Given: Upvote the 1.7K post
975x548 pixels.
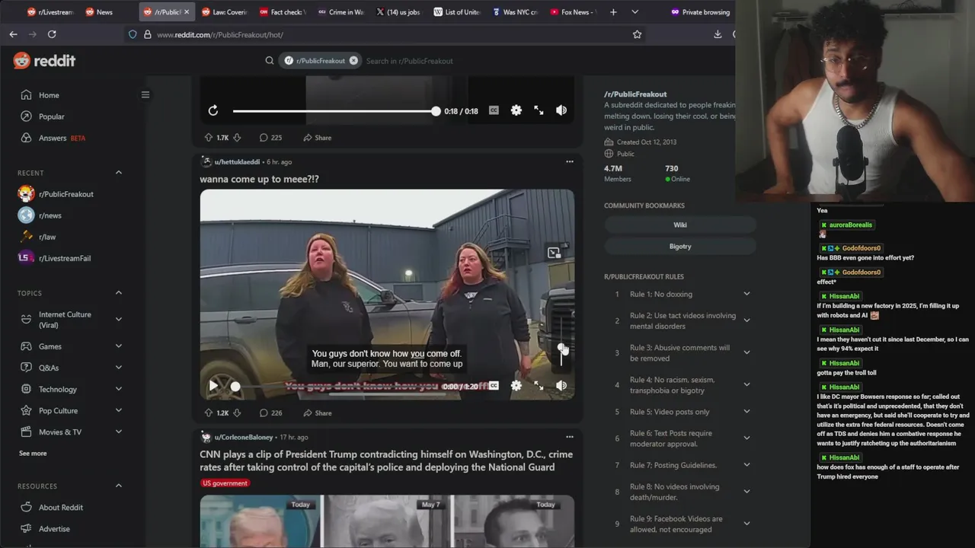Looking at the screenshot, I should [x=209, y=138].
